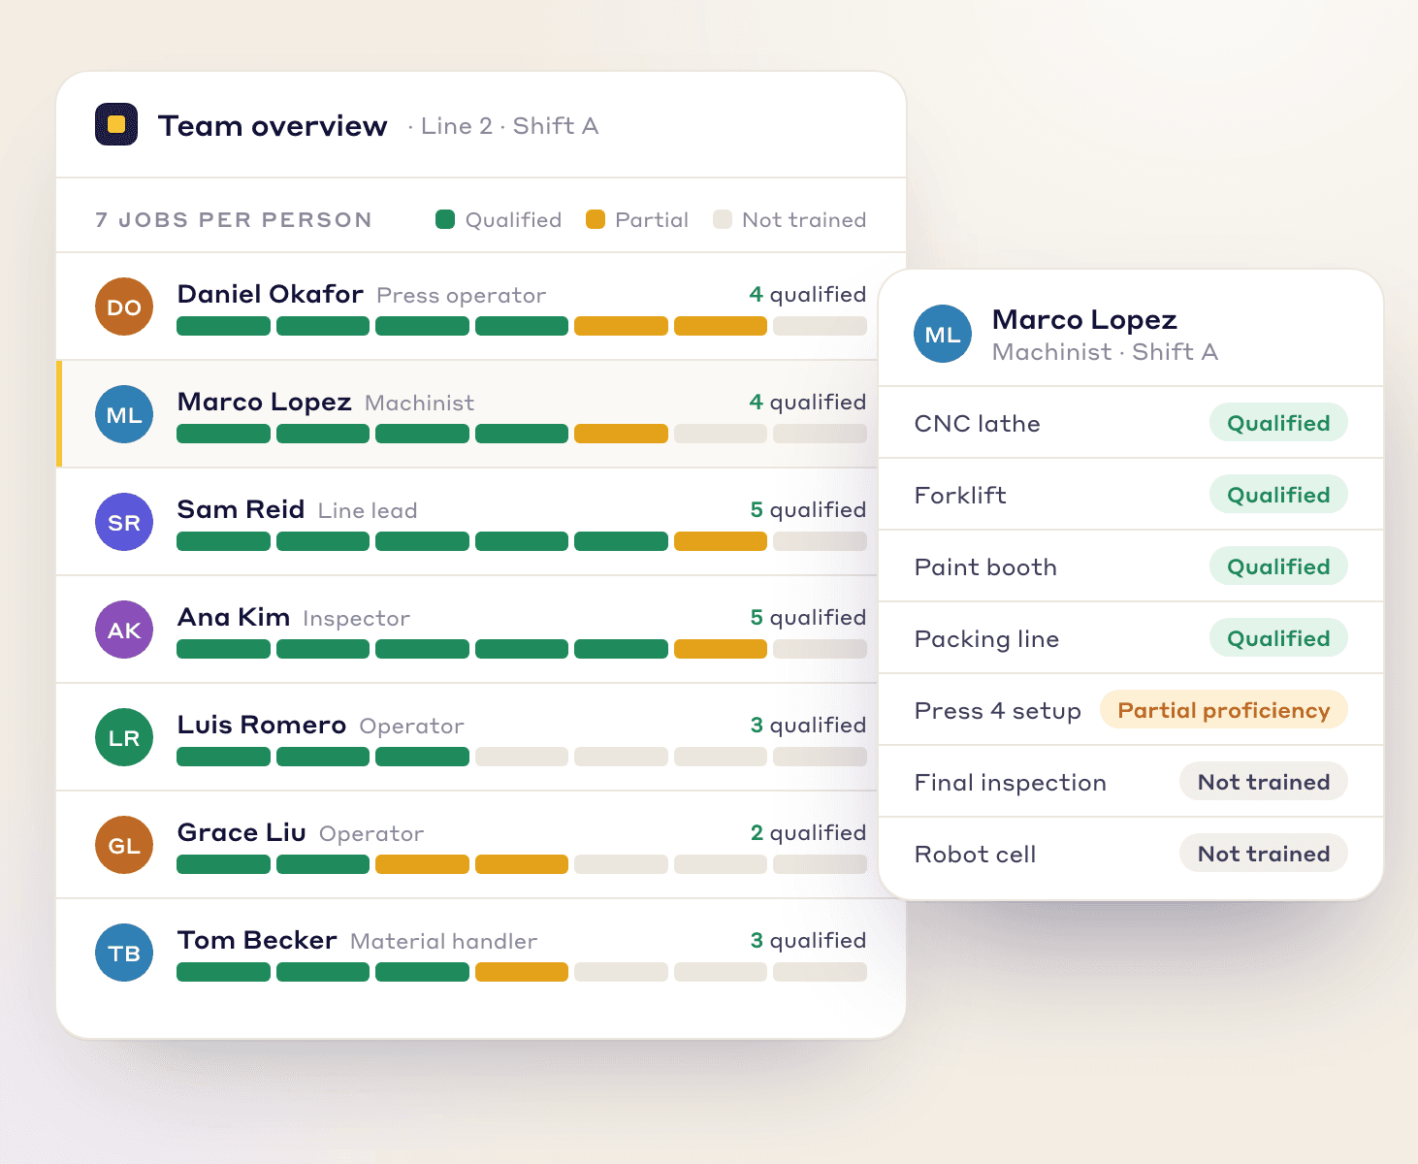Click the Not trained badge for Final inspection
Image resolution: width=1418 pixels, height=1164 pixels.
1264,781
